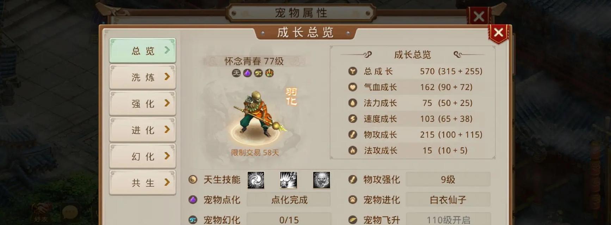Click the 宠物幻化 0/15 progress field
Image resolution: width=611 pixels, height=225 pixels.
[289, 219]
